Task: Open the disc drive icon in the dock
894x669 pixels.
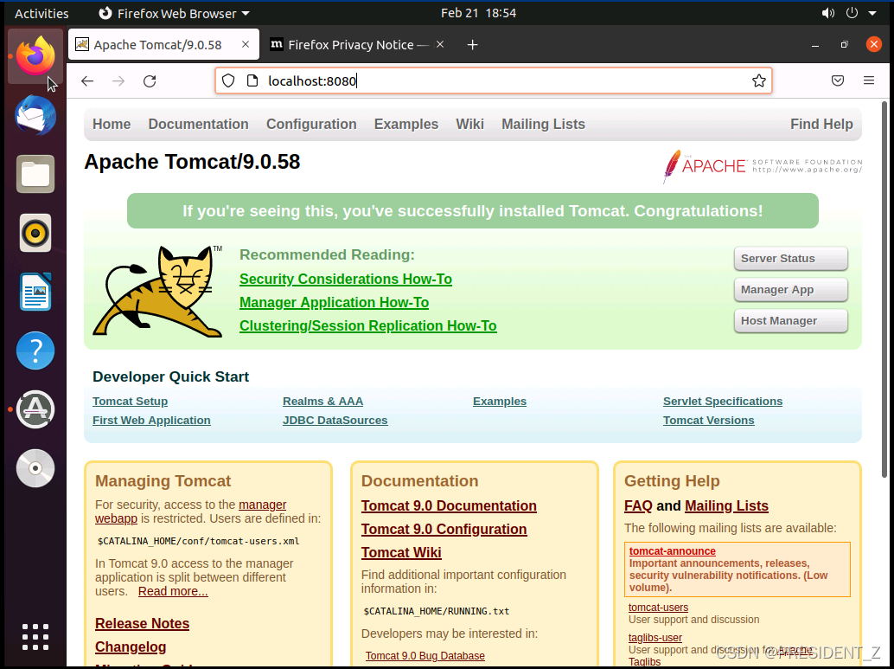Action: 35,468
